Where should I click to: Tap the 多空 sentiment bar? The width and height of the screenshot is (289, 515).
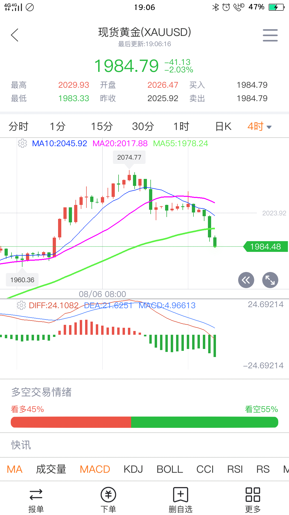click(144, 422)
